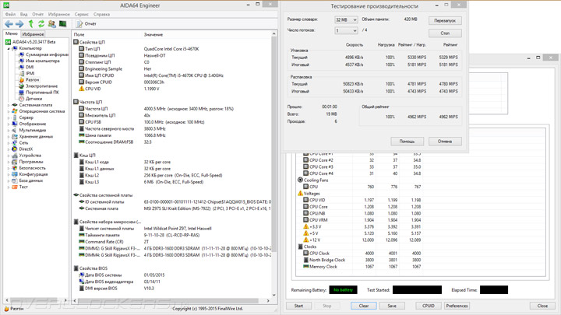Open the Размер словаря 32 MB dropdown
The width and height of the screenshot is (561, 315).
346,19
